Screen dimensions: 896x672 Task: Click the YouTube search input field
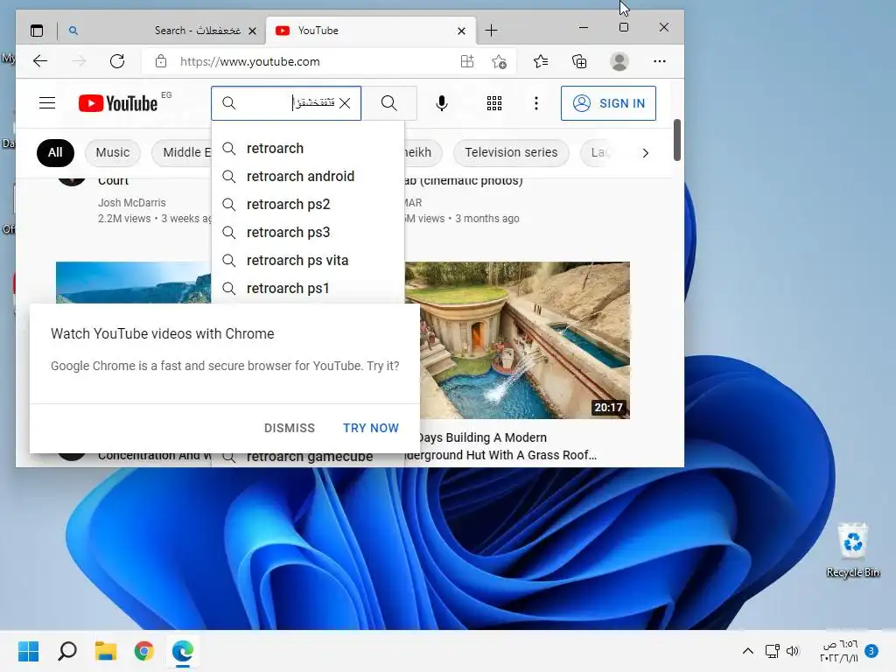click(286, 103)
